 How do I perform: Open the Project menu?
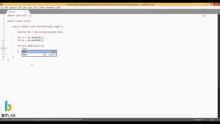click(42, 8)
